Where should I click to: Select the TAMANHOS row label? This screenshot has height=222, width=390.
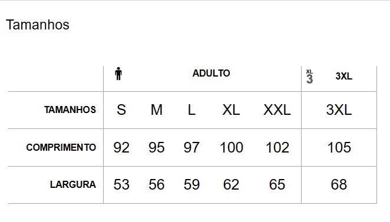click(70, 110)
